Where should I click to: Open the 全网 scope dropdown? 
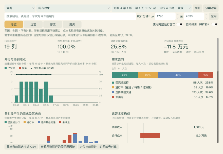tap(20, 8)
